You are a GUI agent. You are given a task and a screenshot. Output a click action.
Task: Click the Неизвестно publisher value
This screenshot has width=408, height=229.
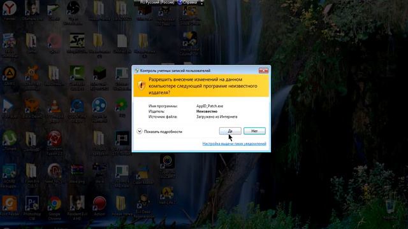[207, 111]
